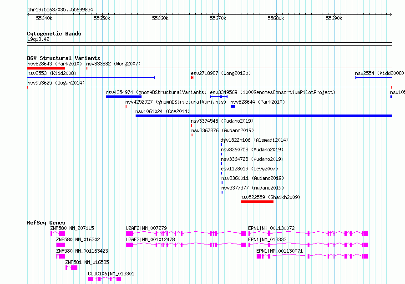Open nsv3374548 (Audano2019) variant label

tap(222, 121)
